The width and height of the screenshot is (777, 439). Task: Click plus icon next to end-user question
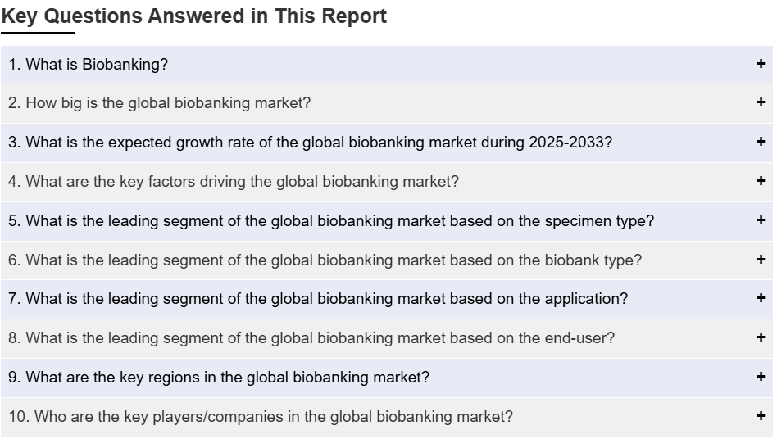761,337
